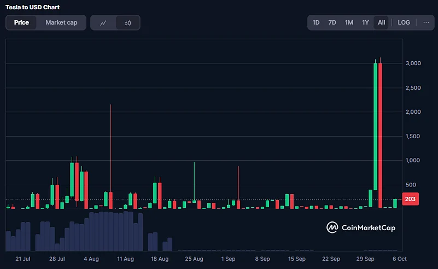The width and height of the screenshot is (438, 269).
Task: Click the 3,000 y-axis price label
Action: [x=413, y=63]
